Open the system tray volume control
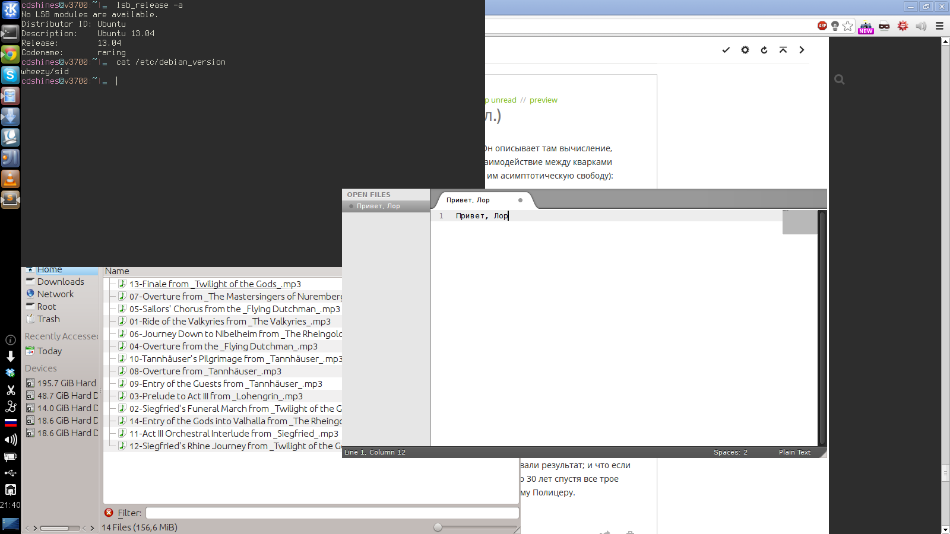950x534 pixels. 10,440
